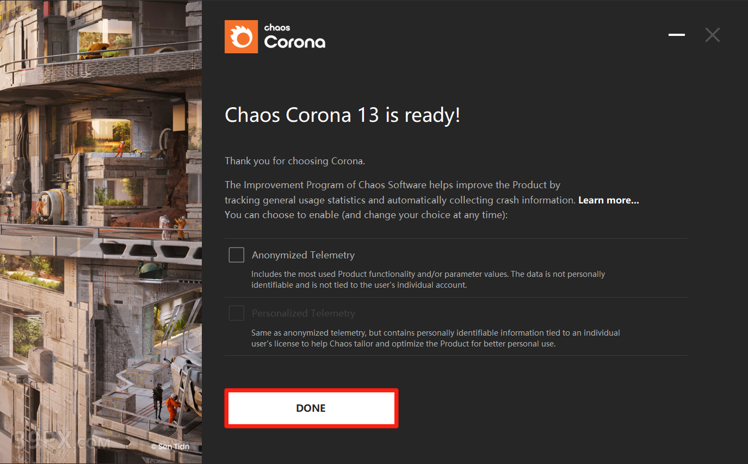Click the sci-fi building artwork panel
The height and width of the screenshot is (464, 748).
point(101,232)
